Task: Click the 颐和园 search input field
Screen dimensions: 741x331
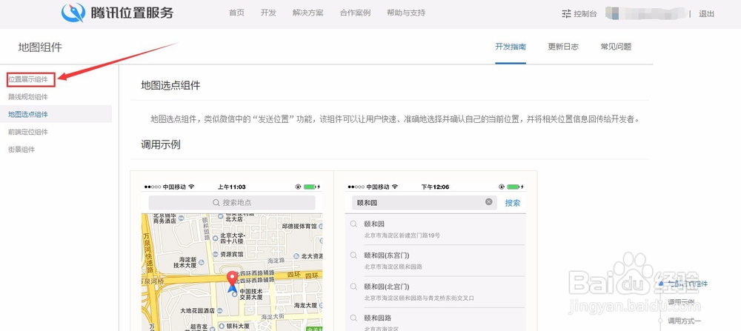Action: point(425,203)
